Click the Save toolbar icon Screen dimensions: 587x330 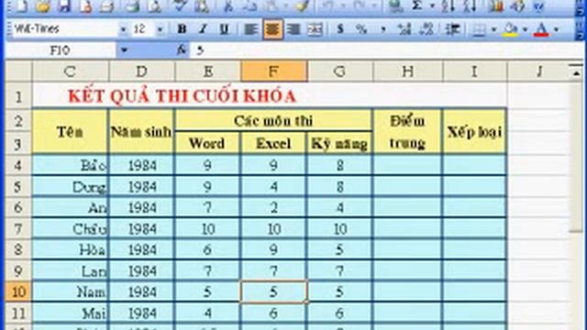click(64, 5)
